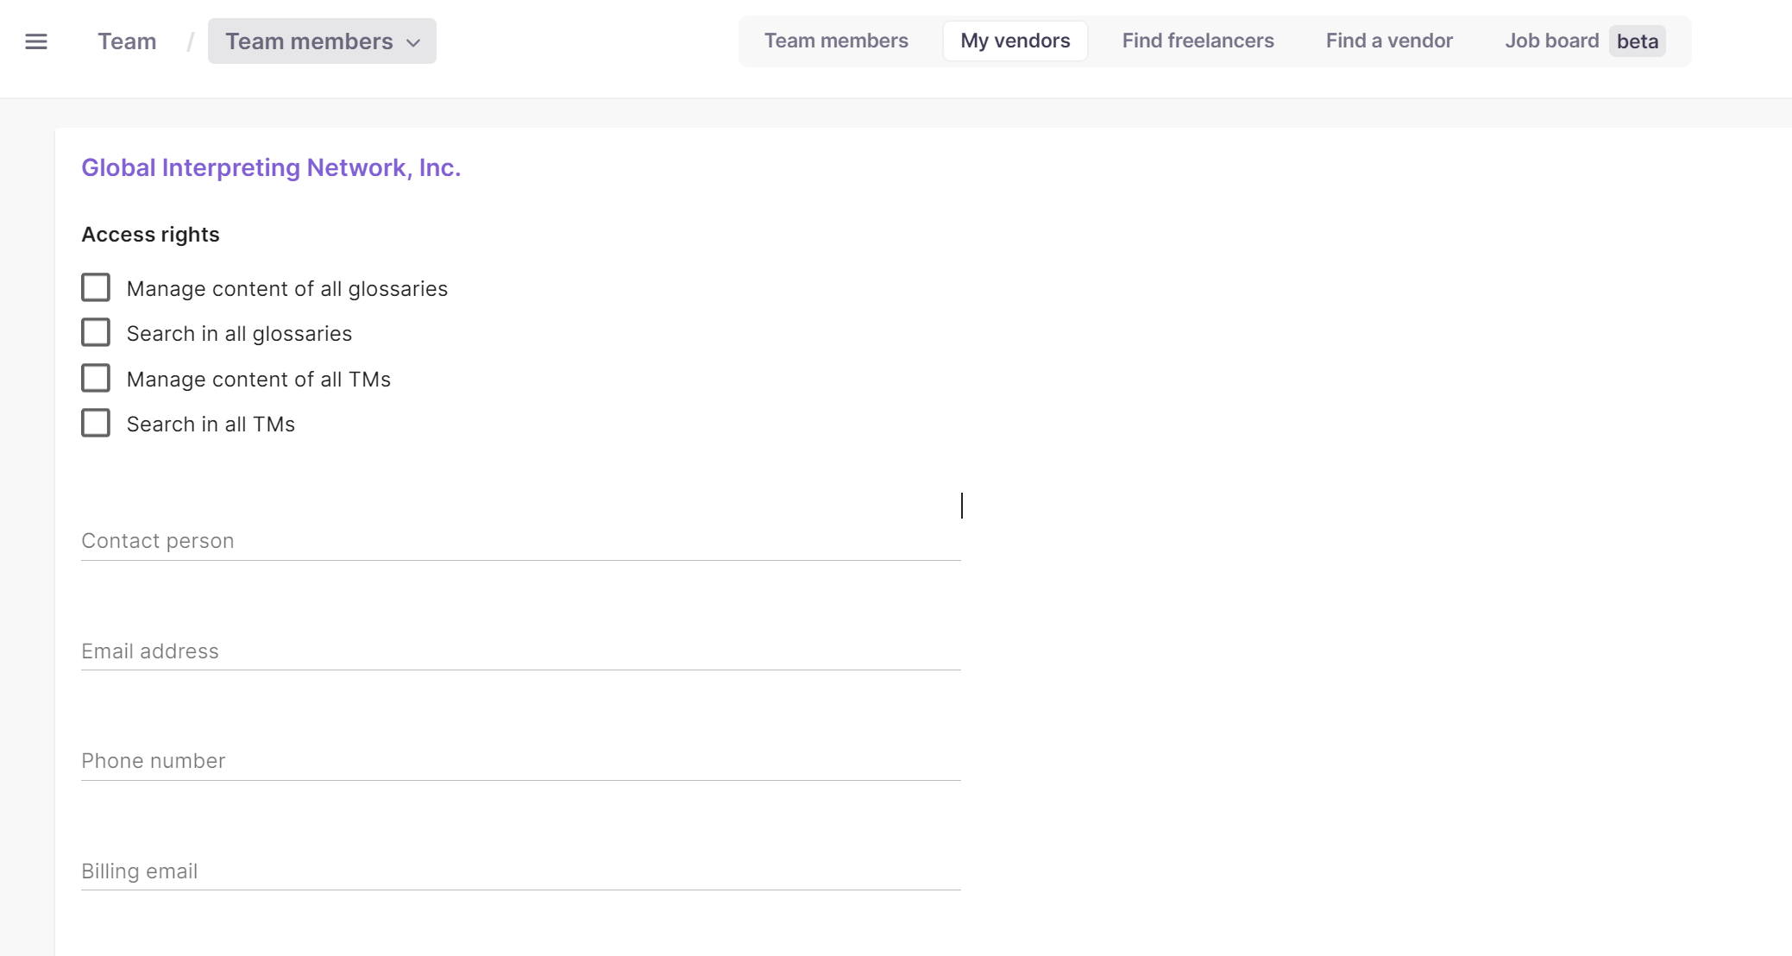Select the My vendors tab

pyautogui.click(x=1015, y=41)
